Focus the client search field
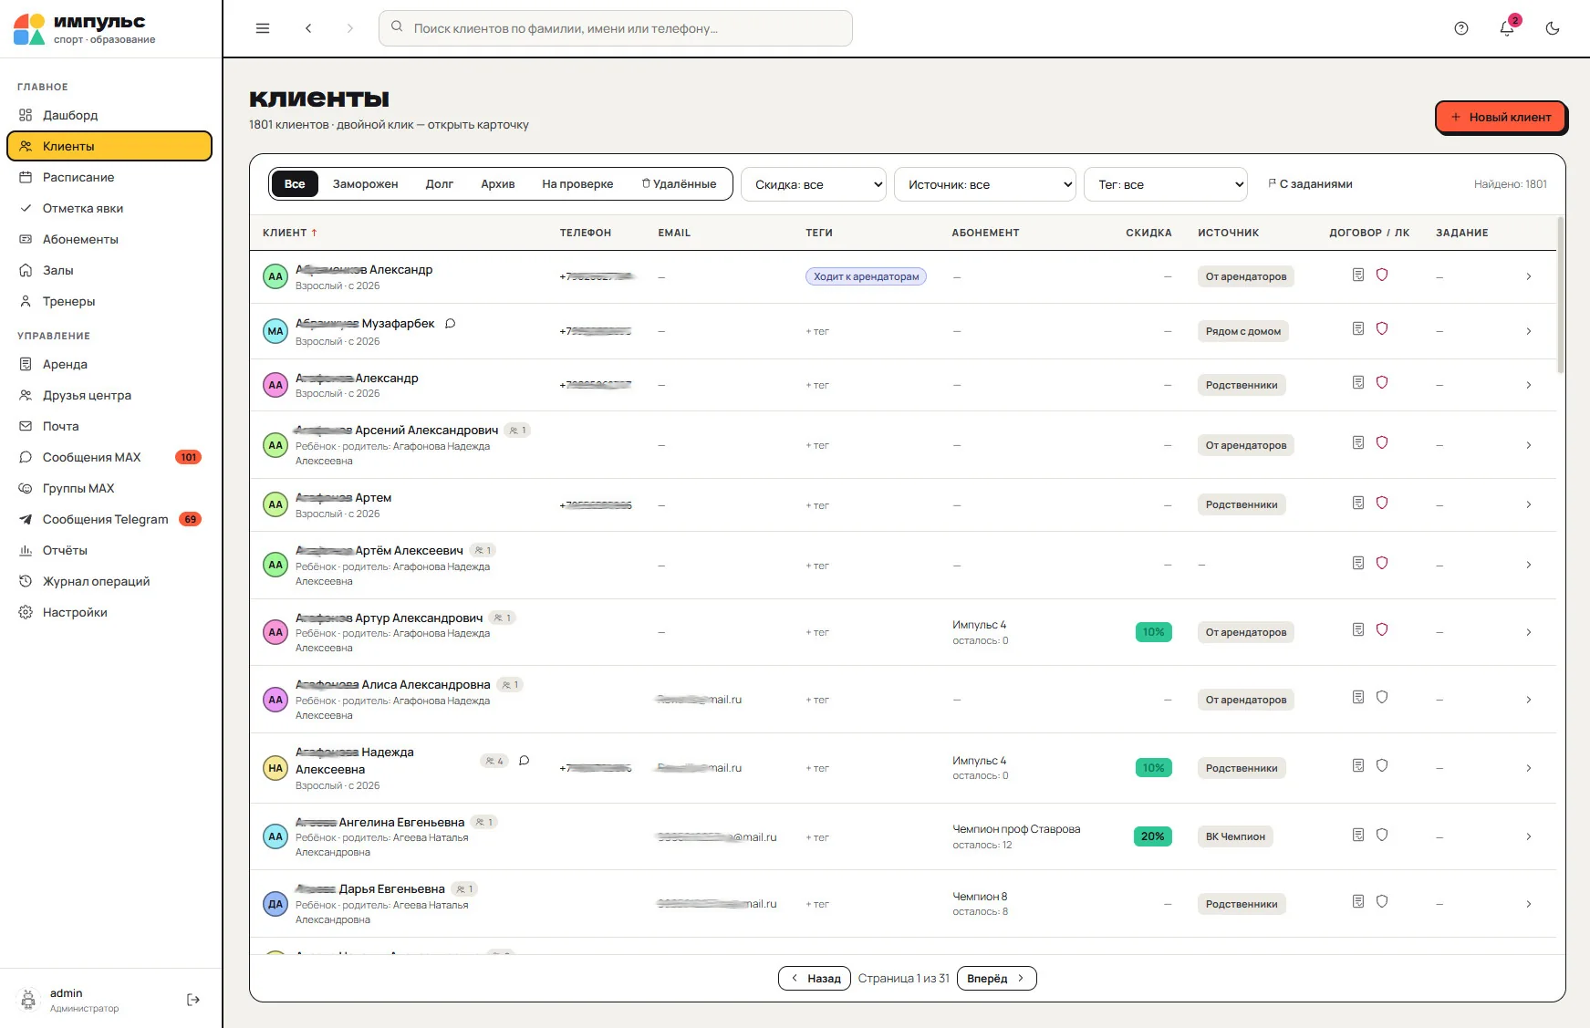 point(616,28)
